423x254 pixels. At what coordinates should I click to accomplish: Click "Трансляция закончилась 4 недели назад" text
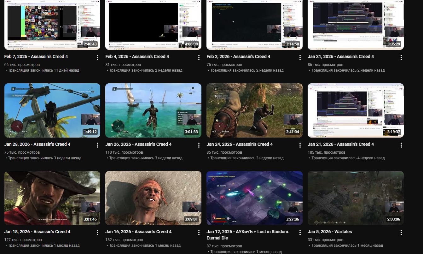(x=348, y=158)
